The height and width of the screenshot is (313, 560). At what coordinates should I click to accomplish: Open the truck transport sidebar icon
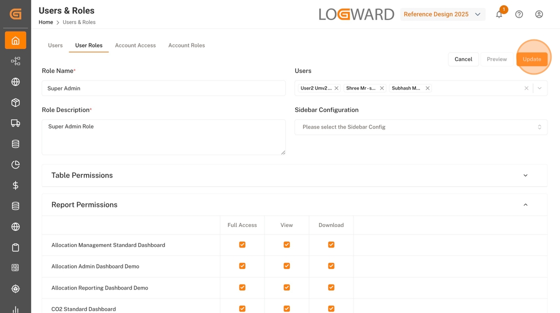[x=15, y=123]
